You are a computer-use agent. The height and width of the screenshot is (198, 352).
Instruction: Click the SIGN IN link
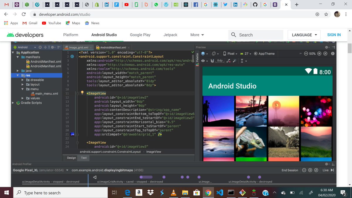coord(334,35)
